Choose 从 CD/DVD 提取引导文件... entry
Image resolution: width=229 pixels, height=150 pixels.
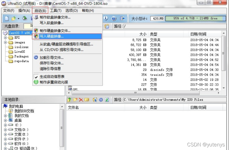click(68, 50)
